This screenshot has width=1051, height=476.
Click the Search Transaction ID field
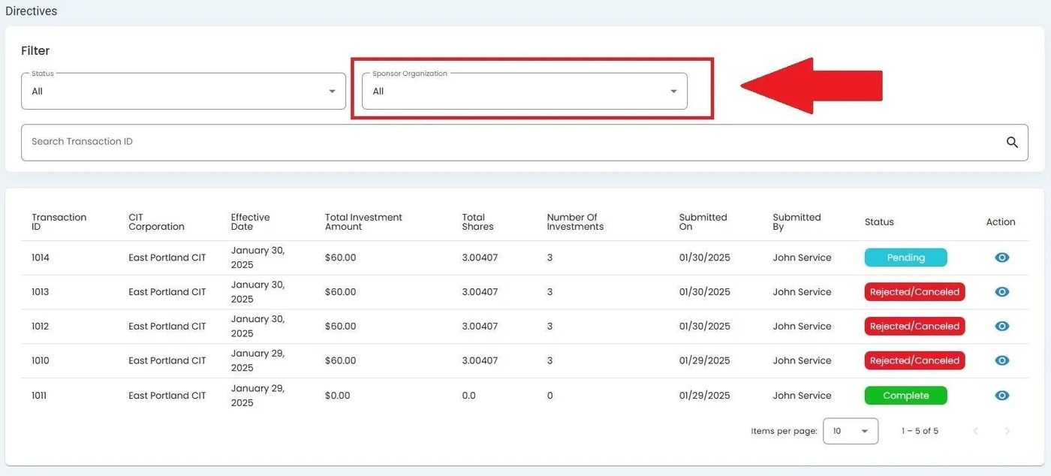[510, 142]
